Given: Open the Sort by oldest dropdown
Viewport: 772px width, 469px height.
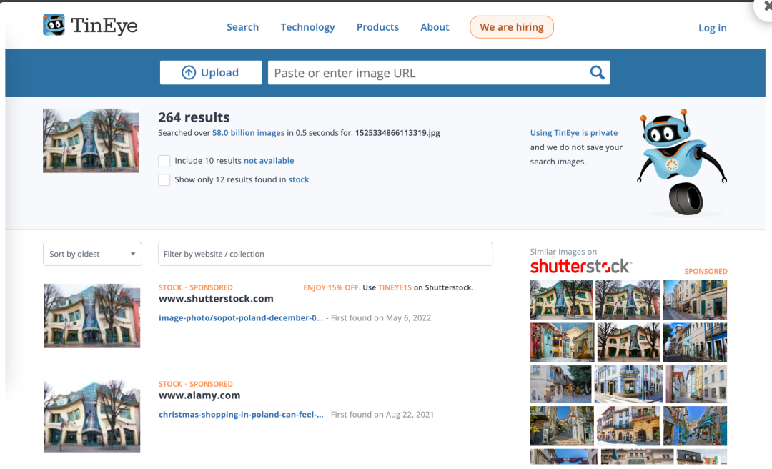Looking at the screenshot, I should [x=92, y=254].
